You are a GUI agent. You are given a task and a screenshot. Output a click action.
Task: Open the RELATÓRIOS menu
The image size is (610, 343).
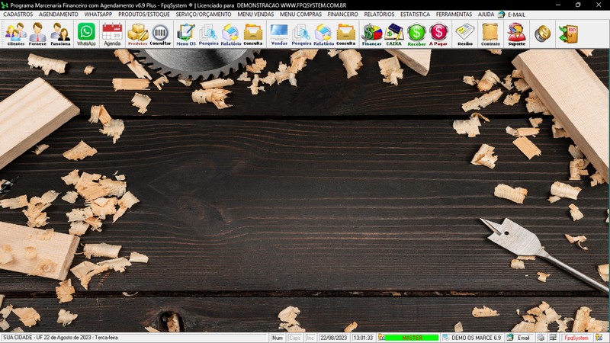(379, 14)
